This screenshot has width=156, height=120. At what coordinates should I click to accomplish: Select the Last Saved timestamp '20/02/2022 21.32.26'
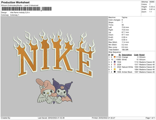56,118
